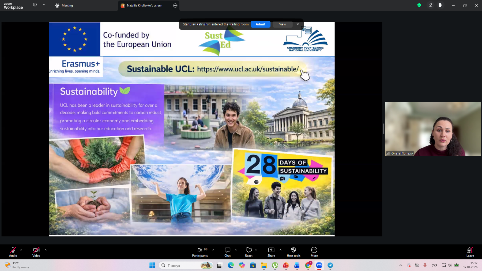Unmute the microphone with Audio button
This screenshot has width=482, height=271.
(x=13, y=252)
